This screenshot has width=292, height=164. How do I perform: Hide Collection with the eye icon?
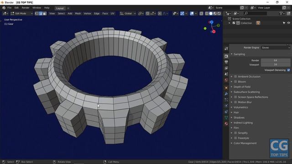tap(288, 23)
